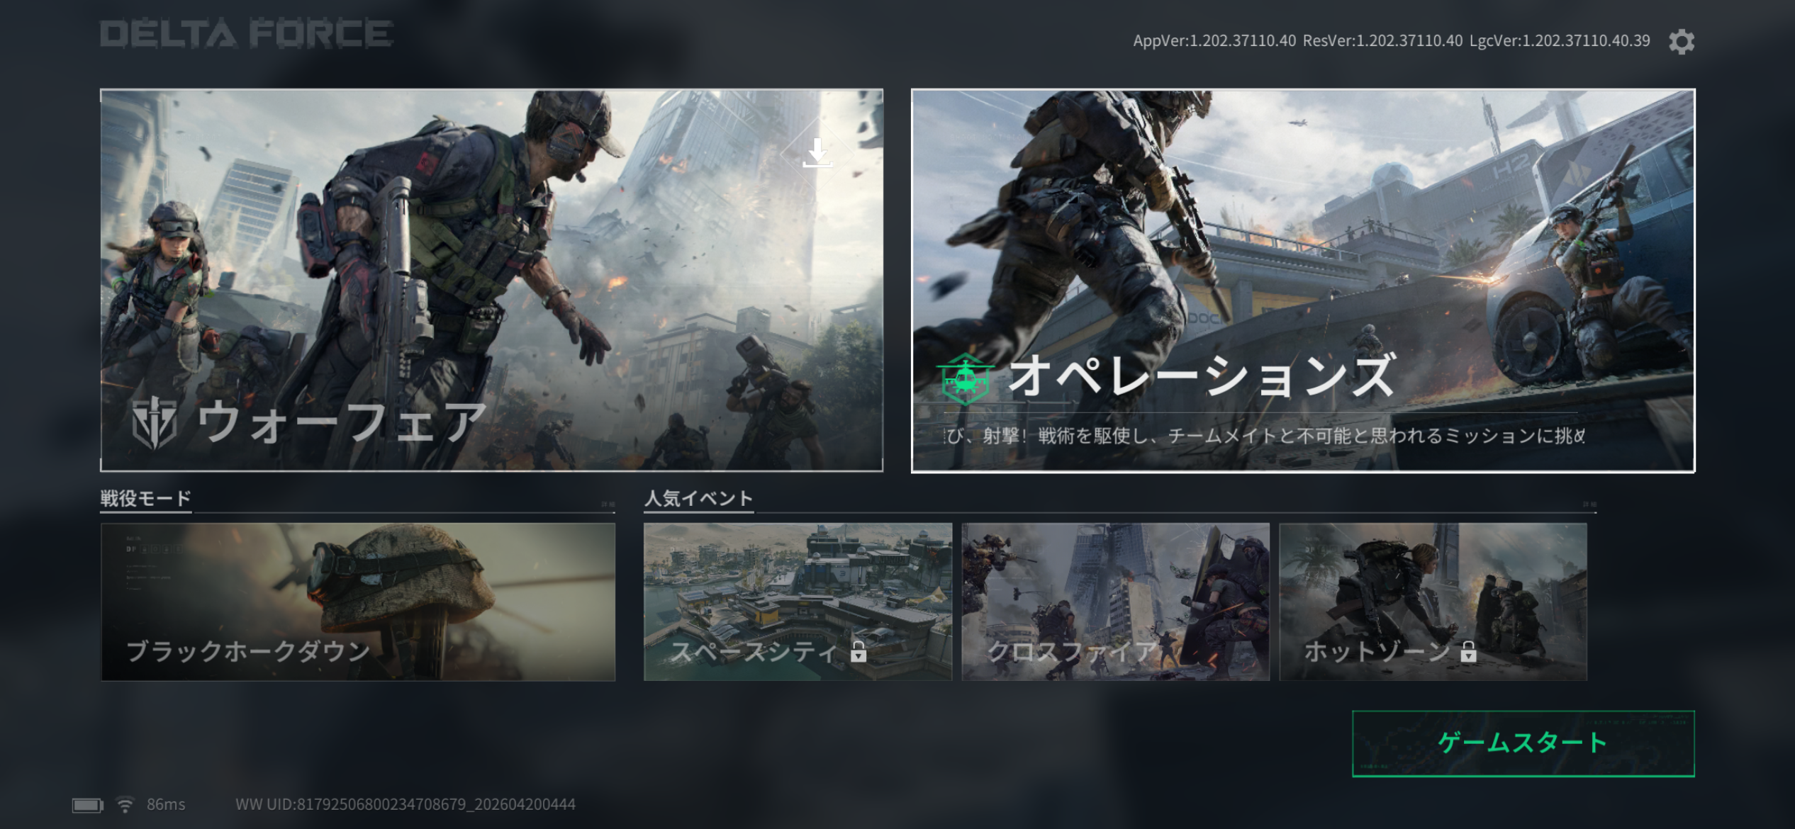Screen dimensions: 1795x829
Task: Click the green helicopter Operations icon
Action: point(965,379)
